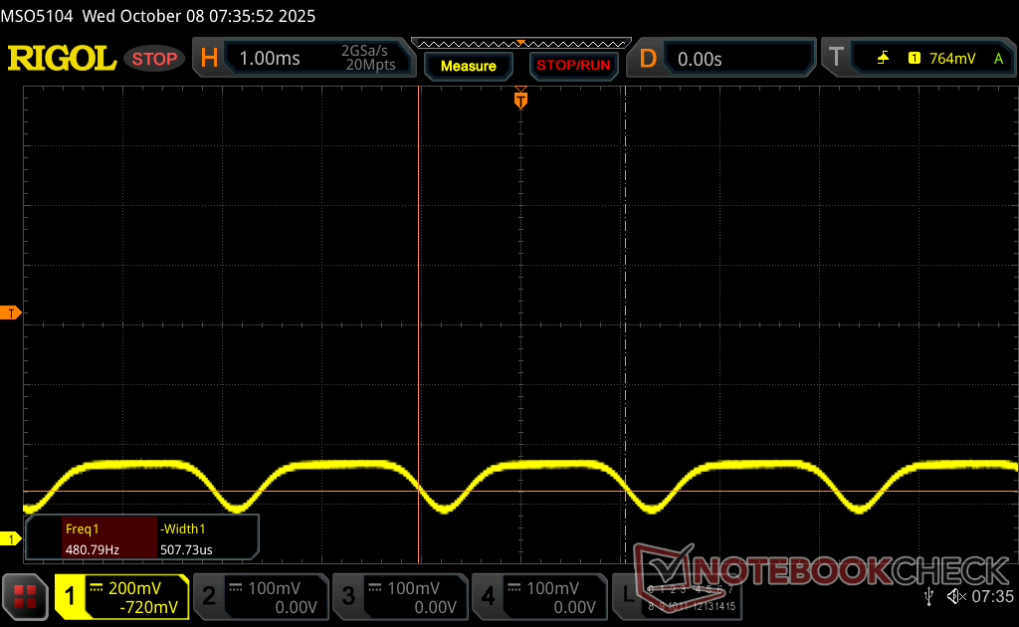The image size is (1019, 627).
Task: Click the orange trigger position marker
Action: (x=520, y=100)
